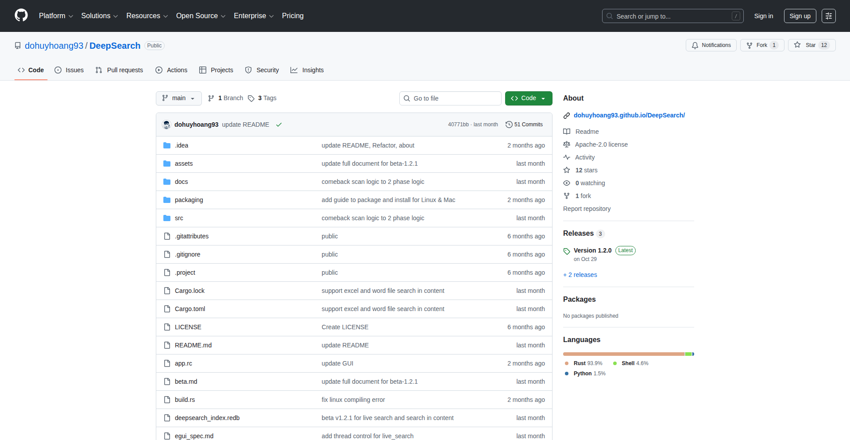Open commit history via the clock icon
The width and height of the screenshot is (850, 440).
[509, 125]
